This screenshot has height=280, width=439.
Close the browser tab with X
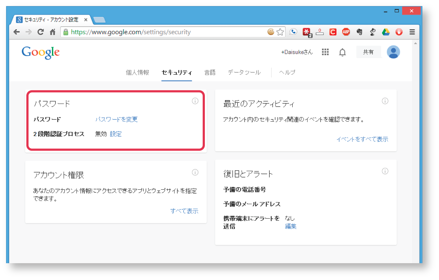pyautogui.click(x=86, y=20)
